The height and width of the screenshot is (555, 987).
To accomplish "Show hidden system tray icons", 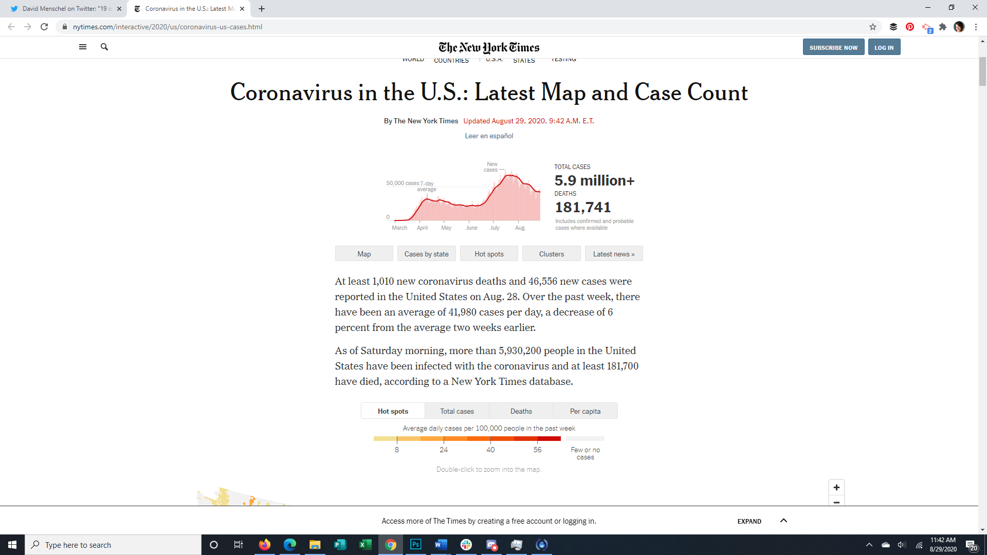I will click(869, 545).
